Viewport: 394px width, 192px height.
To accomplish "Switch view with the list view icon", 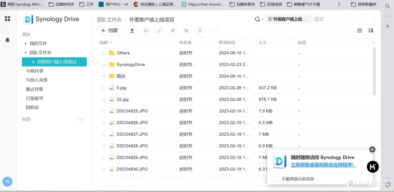I will (360, 31).
